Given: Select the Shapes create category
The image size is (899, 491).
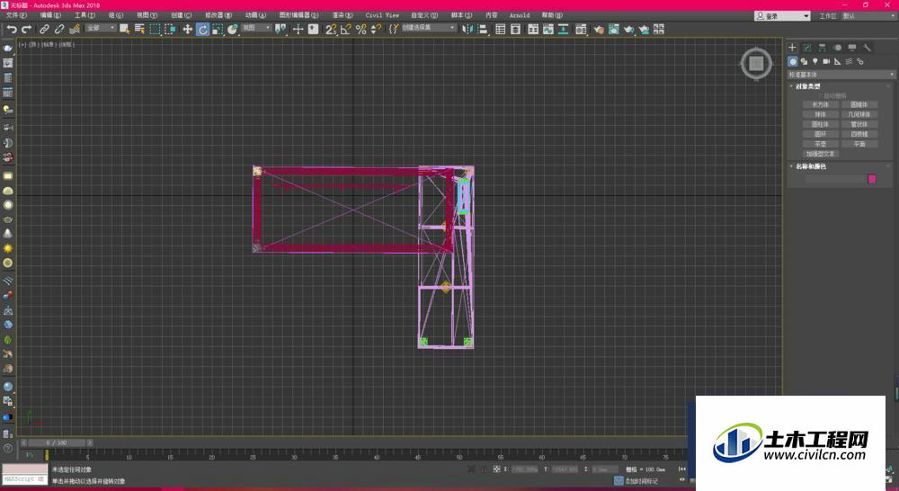Looking at the screenshot, I should pyautogui.click(x=804, y=61).
